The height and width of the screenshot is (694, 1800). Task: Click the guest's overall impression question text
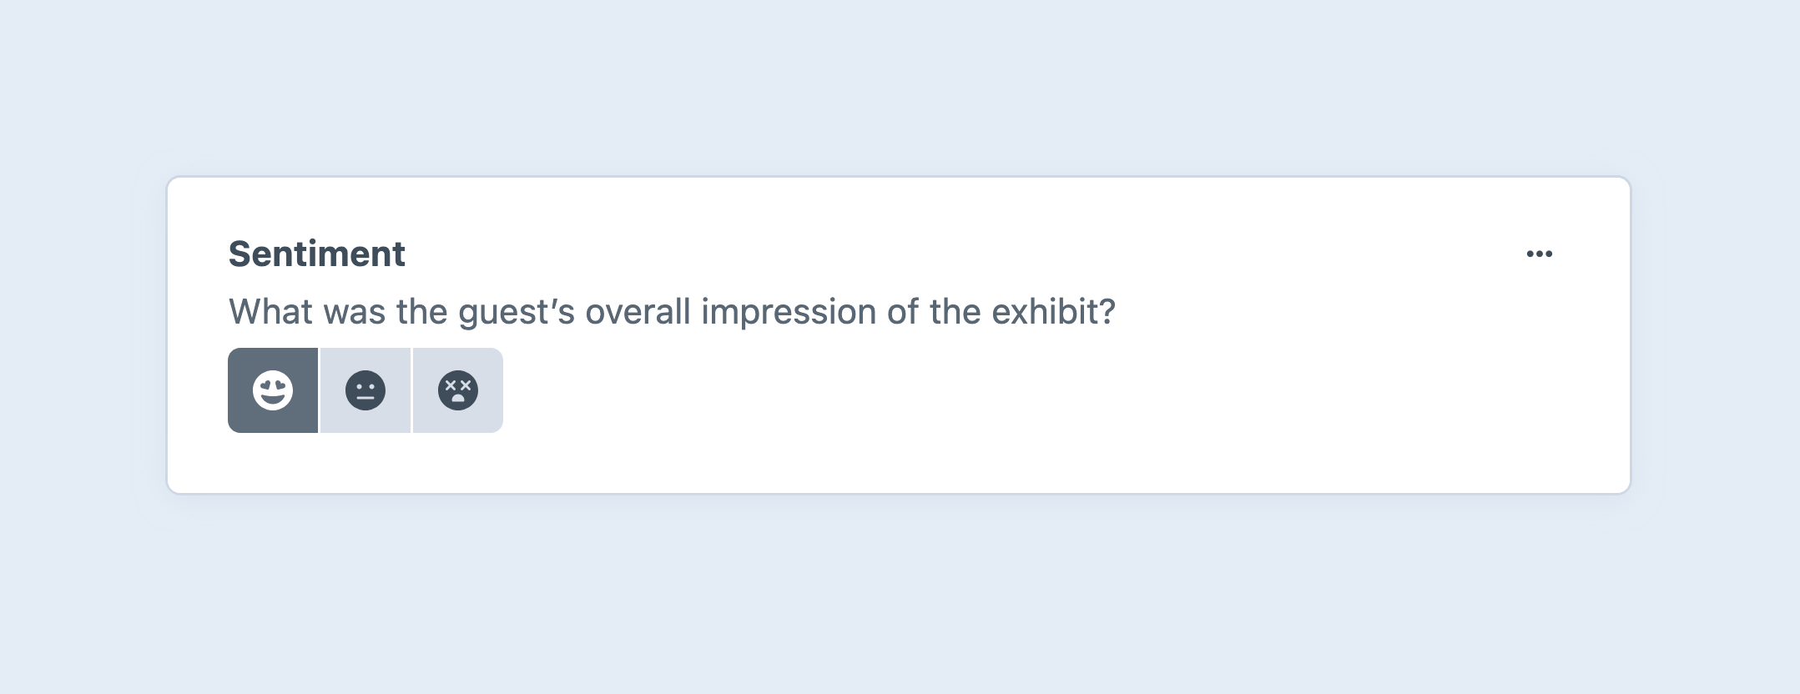click(672, 312)
